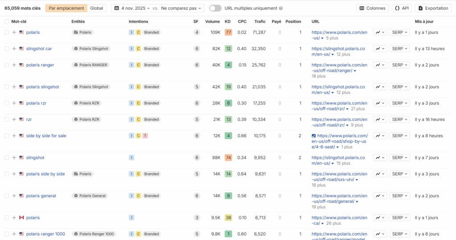Click the Polaris Ranger 1000 entity tag
The height and width of the screenshot is (240, 456).
tap(94, 234)
